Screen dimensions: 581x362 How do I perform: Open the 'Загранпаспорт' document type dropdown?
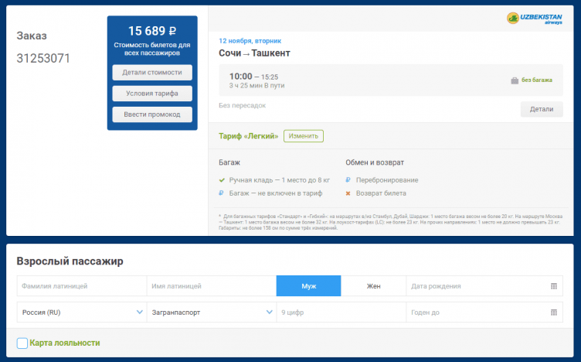pos(212,312)
